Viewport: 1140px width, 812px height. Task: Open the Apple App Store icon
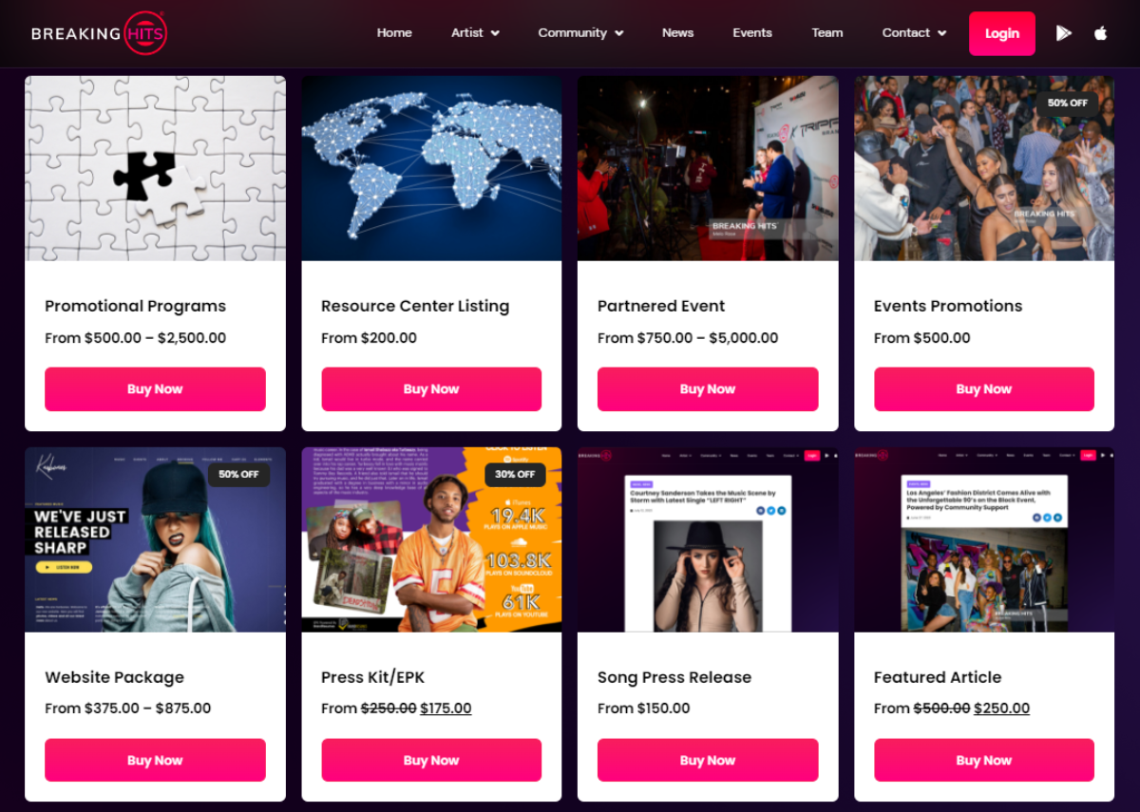click(x=1100, y=33)
